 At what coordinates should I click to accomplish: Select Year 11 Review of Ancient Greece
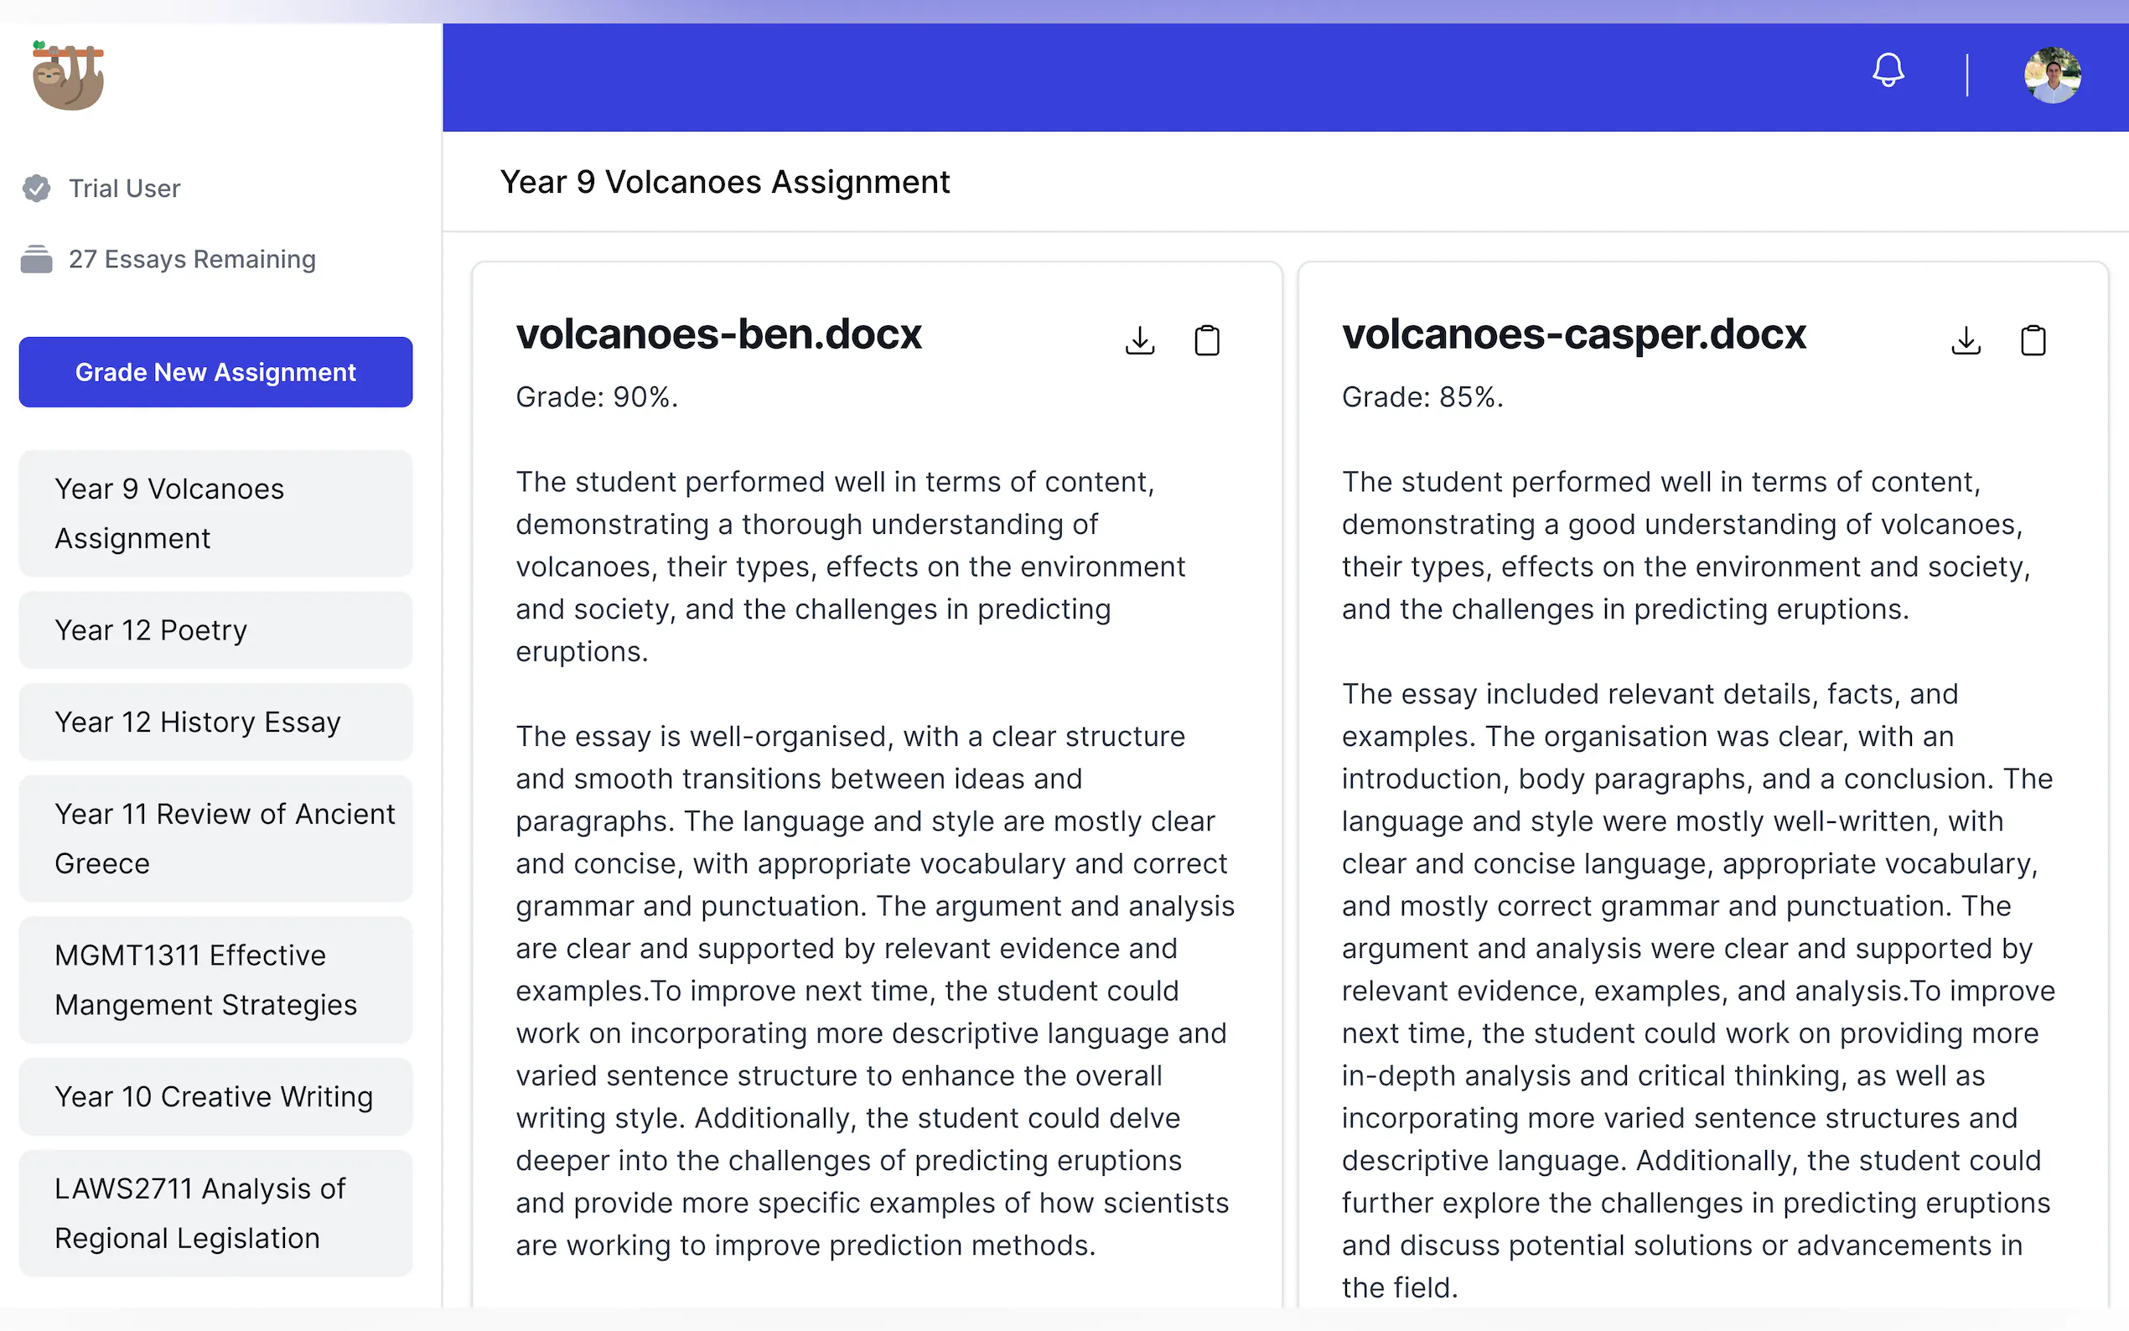pyautogui.click(x=215, y=838)
